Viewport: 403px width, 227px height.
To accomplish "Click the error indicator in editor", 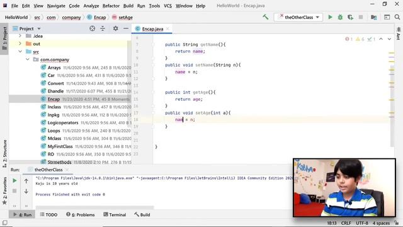I will 349,39.
